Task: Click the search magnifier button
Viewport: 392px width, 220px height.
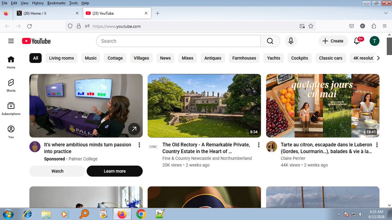Action: 270,41
